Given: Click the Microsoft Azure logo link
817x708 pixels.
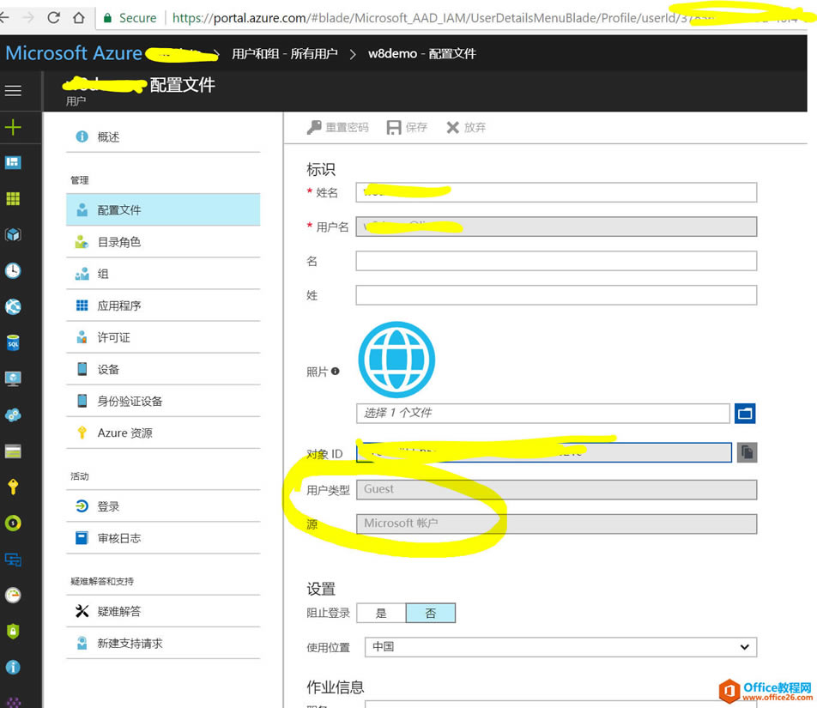Looking at the screenshot, I should pyautogui.click(x=74, y=53).
